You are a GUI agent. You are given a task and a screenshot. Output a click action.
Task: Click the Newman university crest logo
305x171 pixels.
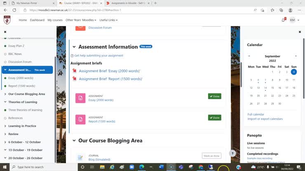[x=7, y=20]
